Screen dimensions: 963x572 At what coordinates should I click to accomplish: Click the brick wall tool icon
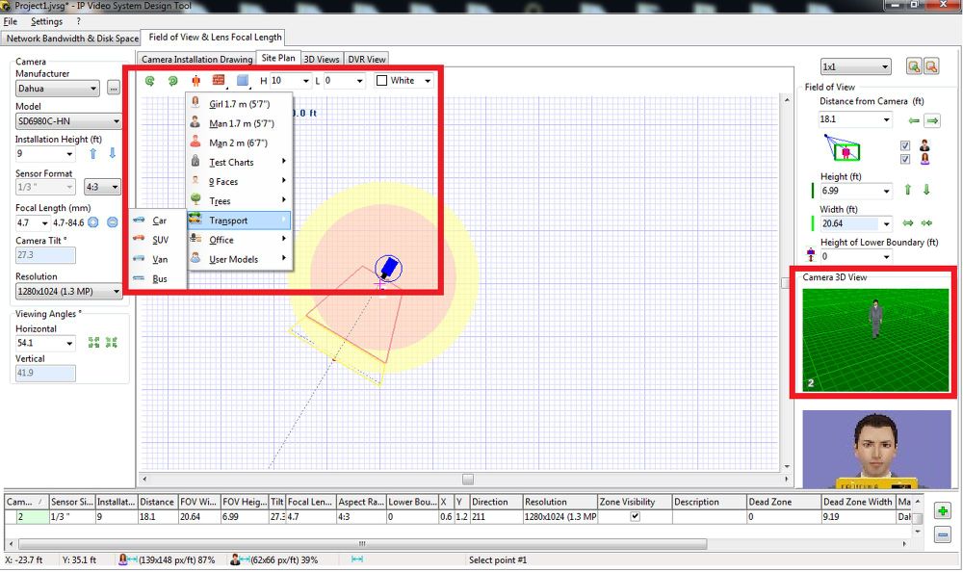click(x=219, y=81)
